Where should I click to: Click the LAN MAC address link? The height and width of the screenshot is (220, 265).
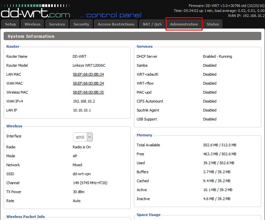(x=88, y=74)
